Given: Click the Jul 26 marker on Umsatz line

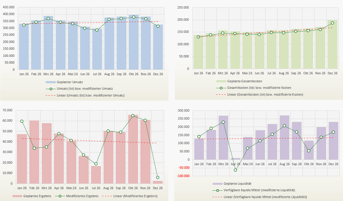Looking at the screenshot, I should pos(97,30).
